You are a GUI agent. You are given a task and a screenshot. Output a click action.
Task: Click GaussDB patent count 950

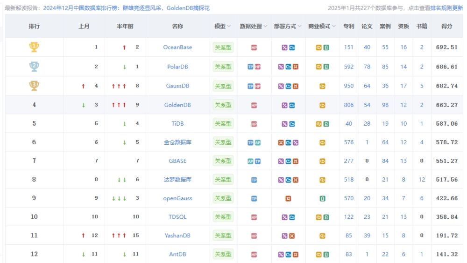coord(349,86)
